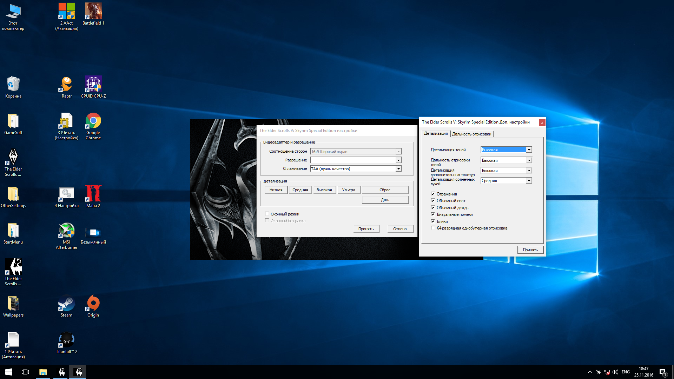Enable Оконный режим checkbox
The image size is (674, 379).
tap(267, 214)
